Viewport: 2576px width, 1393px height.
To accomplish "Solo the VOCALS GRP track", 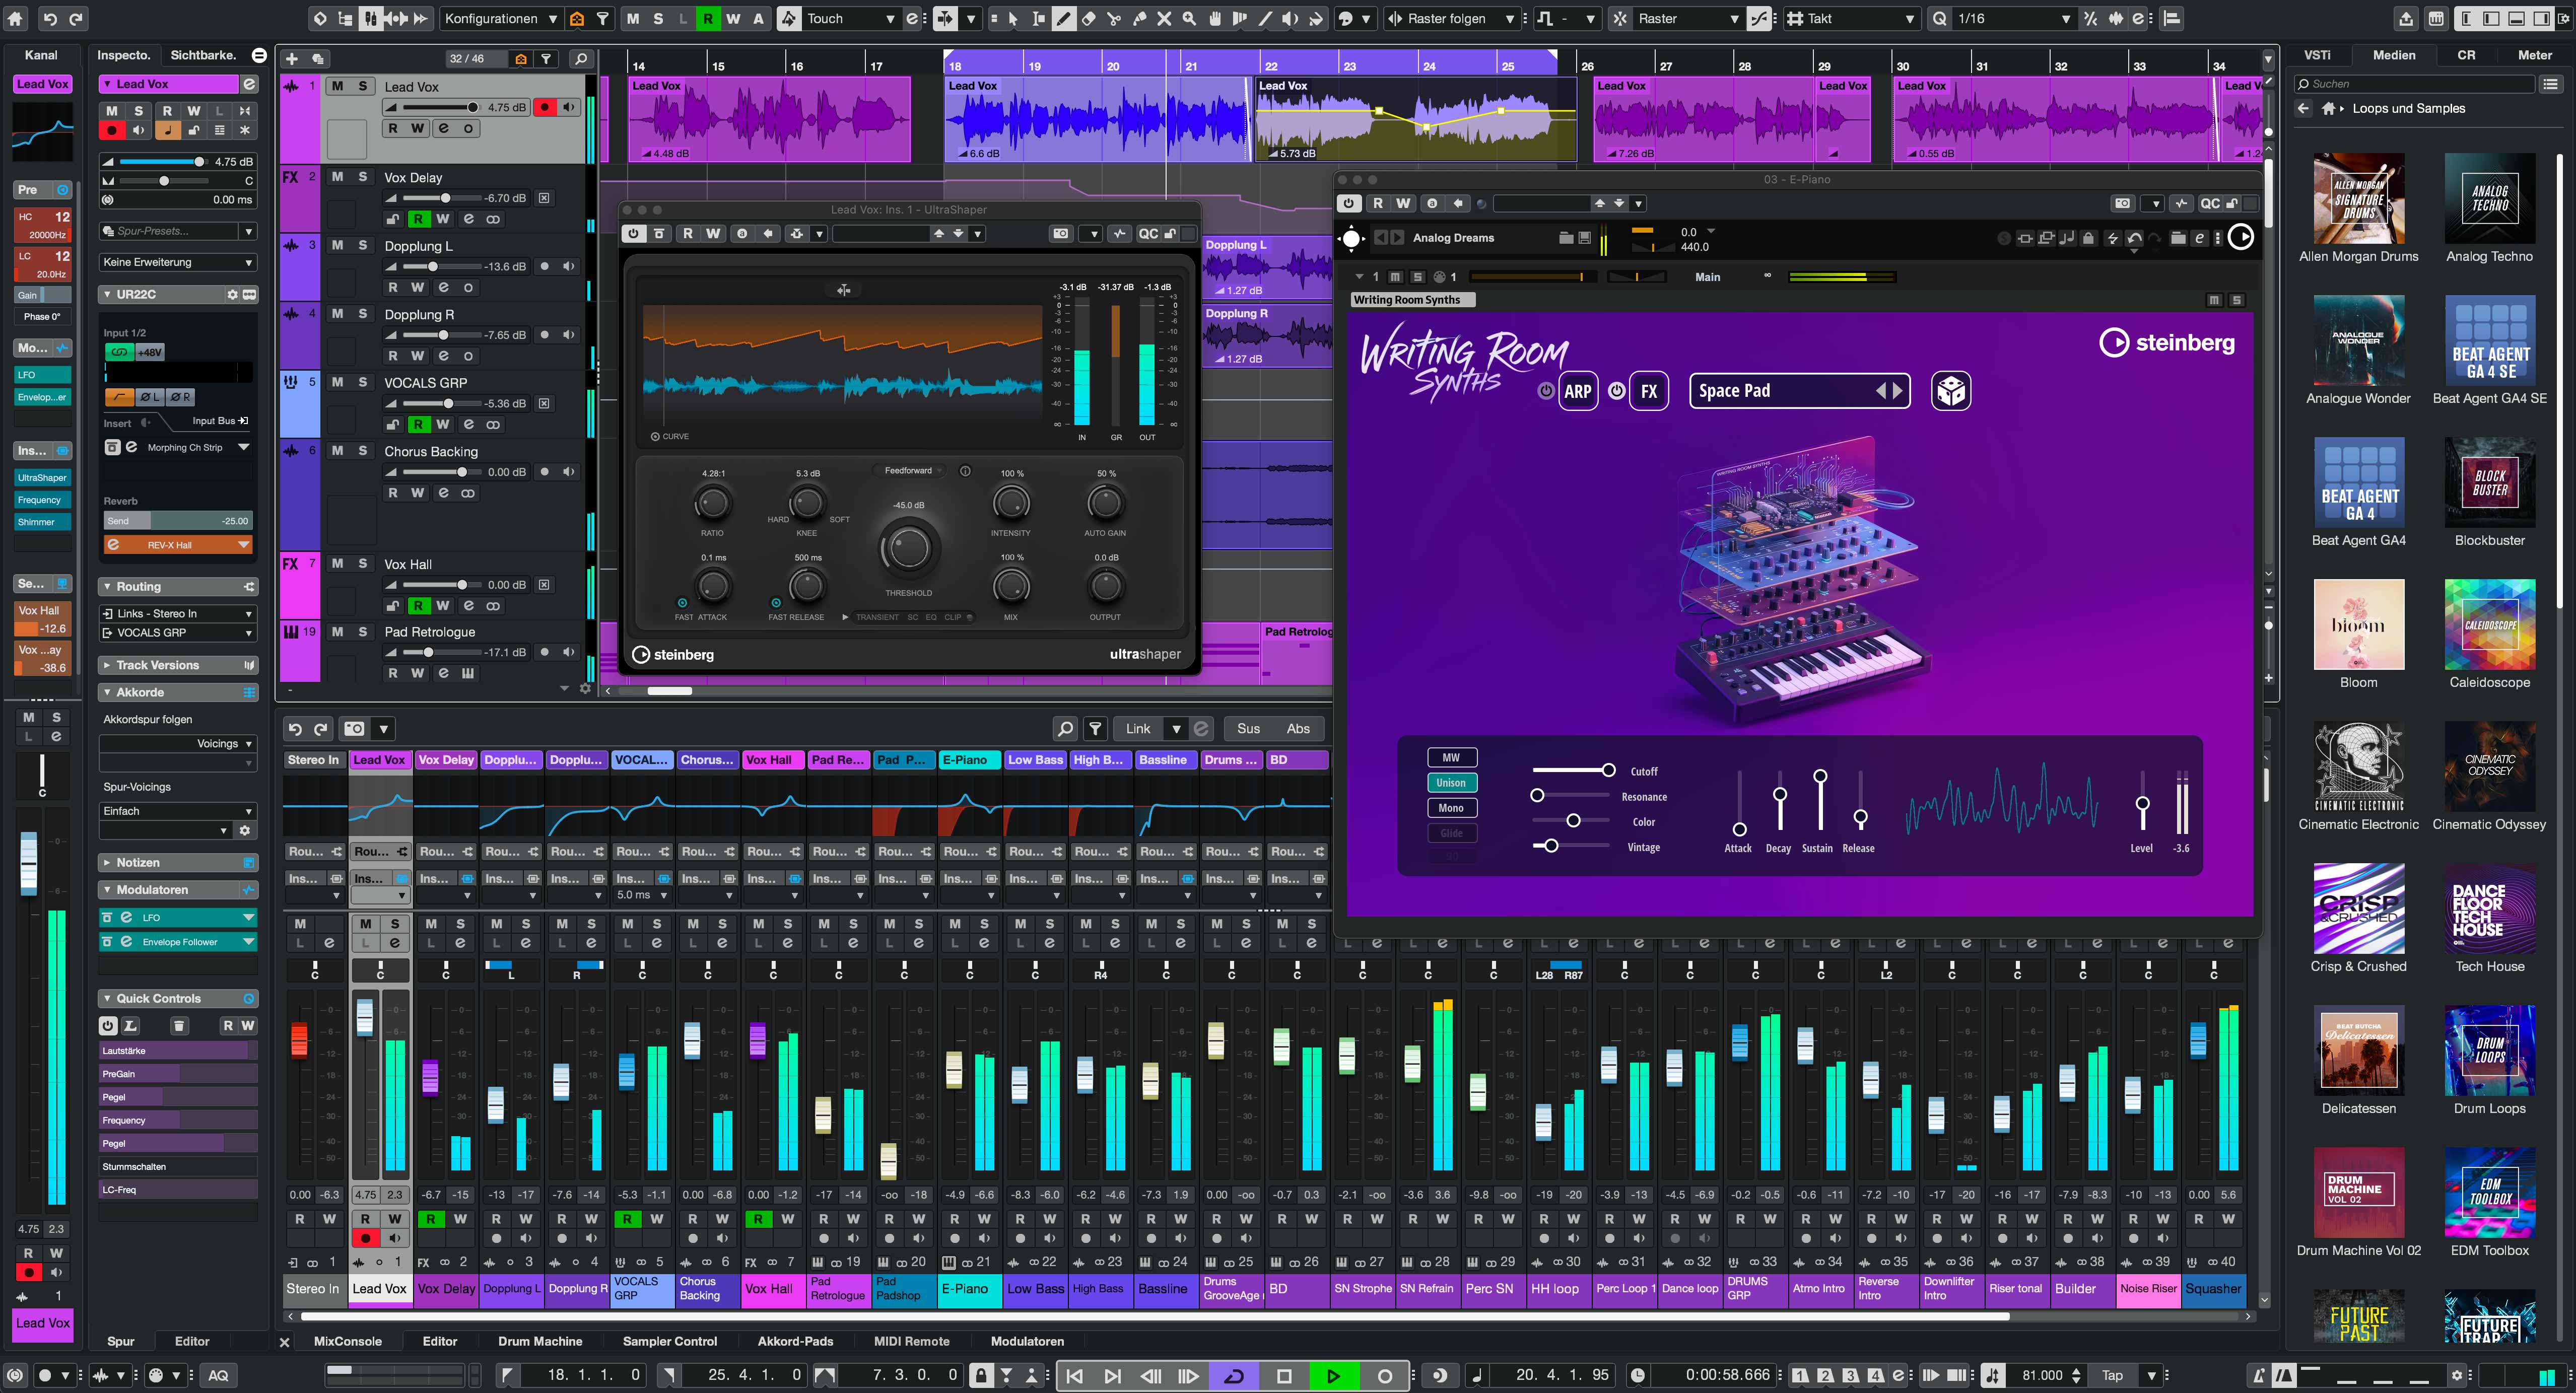I will [x=362, y=382].
